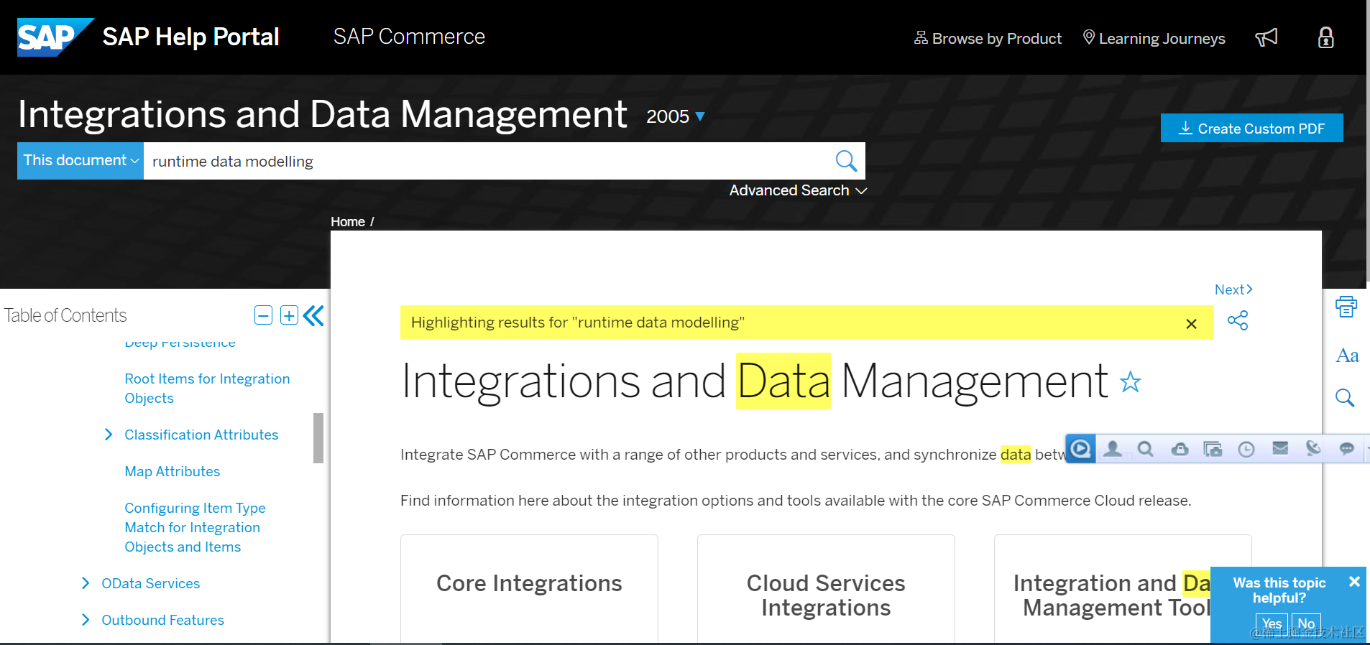Expand all table of contents entries
This screenshot has height=645, width=1370.
[x=289, y=315]
